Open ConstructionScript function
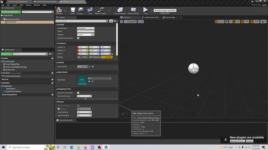 pyautogui.click(x=12, y=76)
